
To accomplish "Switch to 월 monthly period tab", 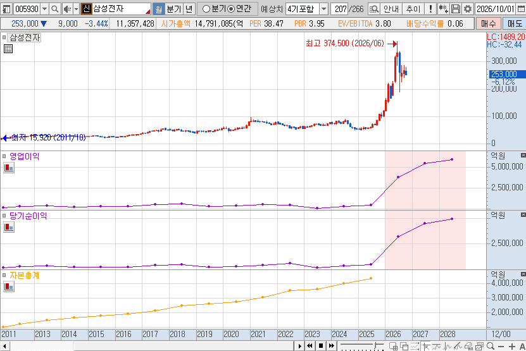I will tap(159, 9).
